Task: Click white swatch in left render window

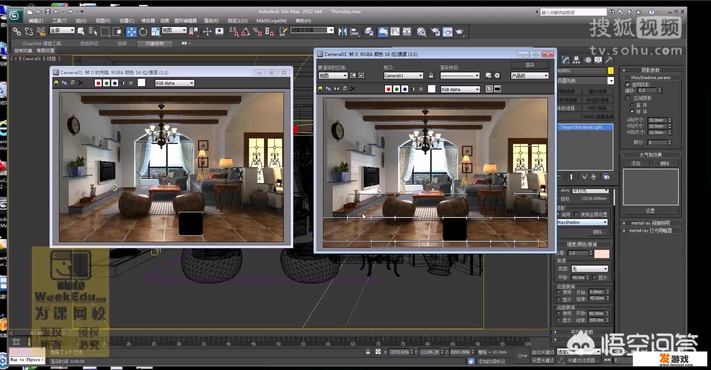Action: tap(141, 83)
